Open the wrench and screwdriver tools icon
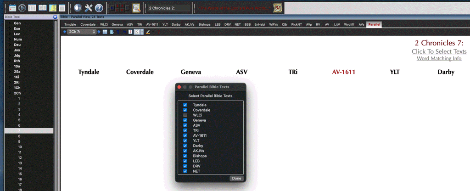The image size is (470, 191). coord(89,8)
